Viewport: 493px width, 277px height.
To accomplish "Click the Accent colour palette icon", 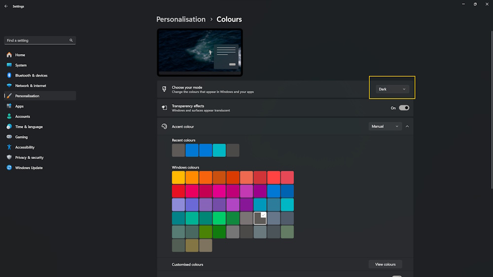I will pyautogui.click(x=164, y=126).
